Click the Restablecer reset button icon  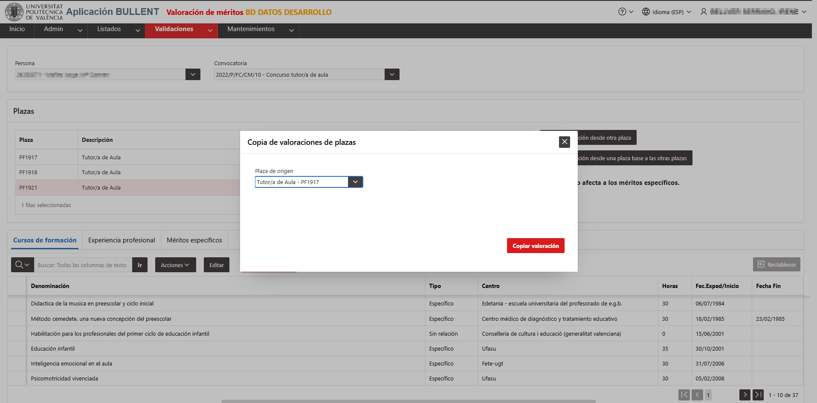point(761,265)
